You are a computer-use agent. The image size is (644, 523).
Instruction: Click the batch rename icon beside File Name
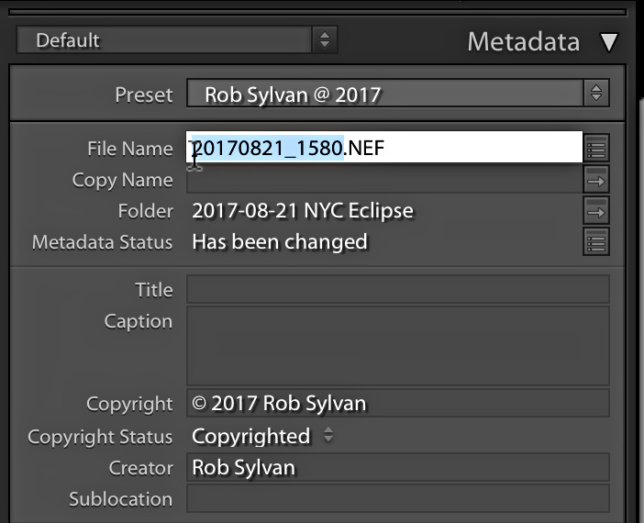[596, 149]
